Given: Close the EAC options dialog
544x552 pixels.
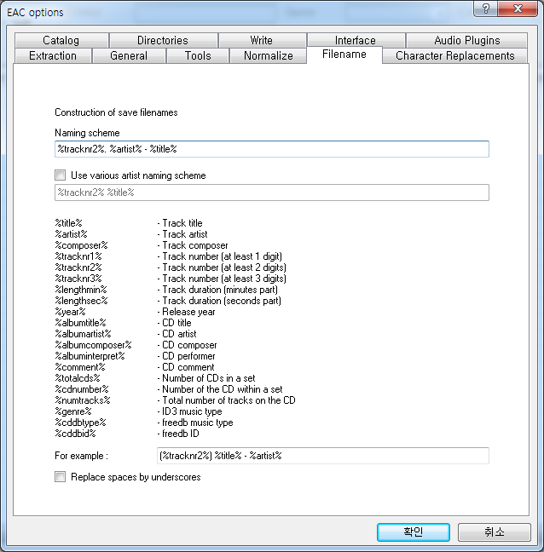Looking at the screenshot, I should 518,9.
